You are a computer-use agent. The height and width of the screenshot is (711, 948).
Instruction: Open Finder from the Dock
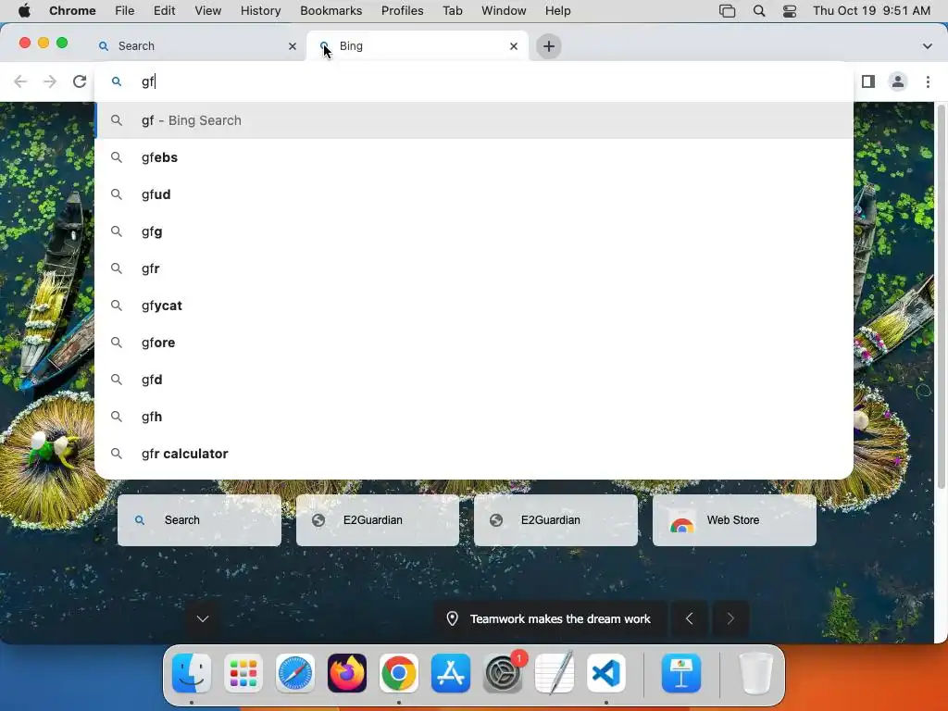click(x=192, y=673)
